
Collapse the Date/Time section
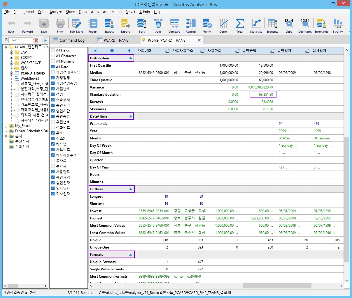tap(131, 116)
